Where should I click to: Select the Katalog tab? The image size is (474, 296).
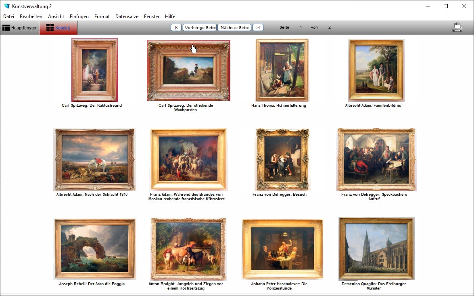[58, 28]
